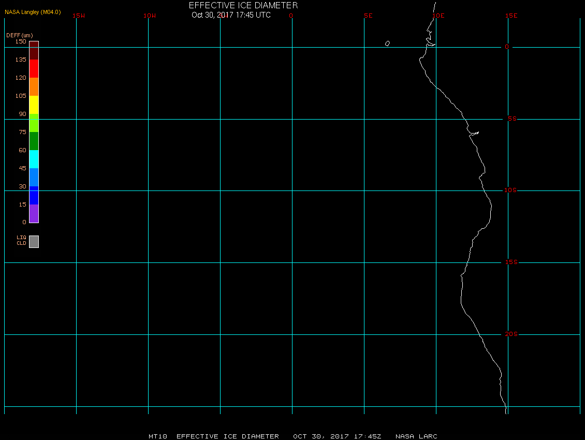Click the 10W longitude label
The height and width of the screenshot is (440, 585).
pyautogui.click(x=150, y=16)
